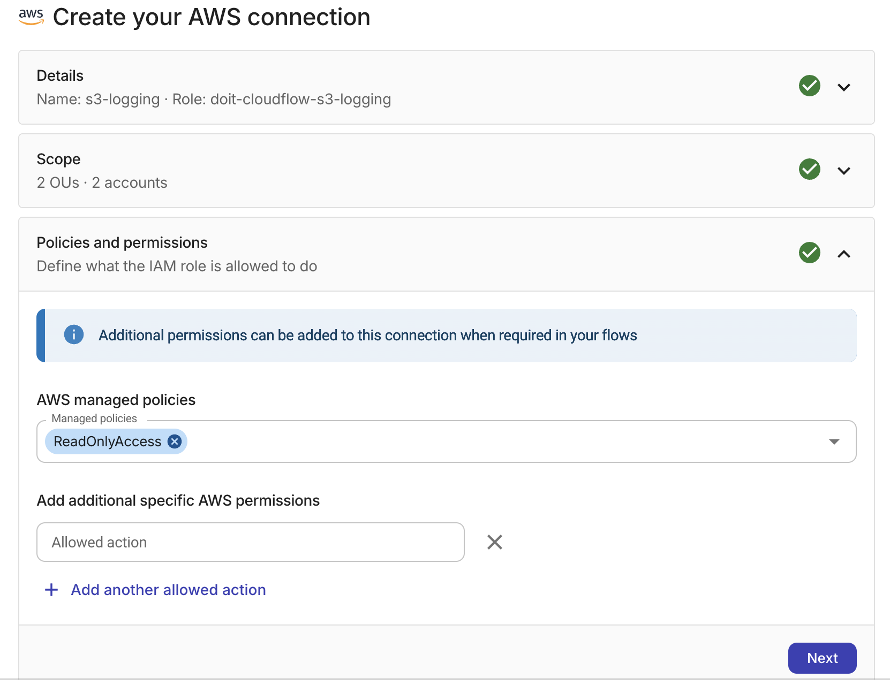The image size is (890, 686).
Task: Remove the Allowed action row
Action: coord(495,542)
